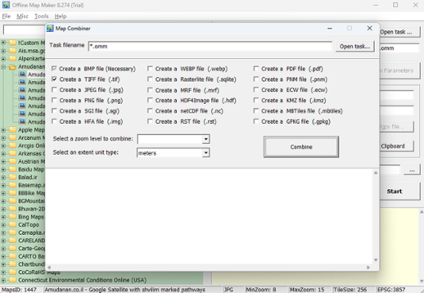Select the CalTopo folder icon
The width and height of the screenshot is (424, 293).
click(x=13, y=224)
